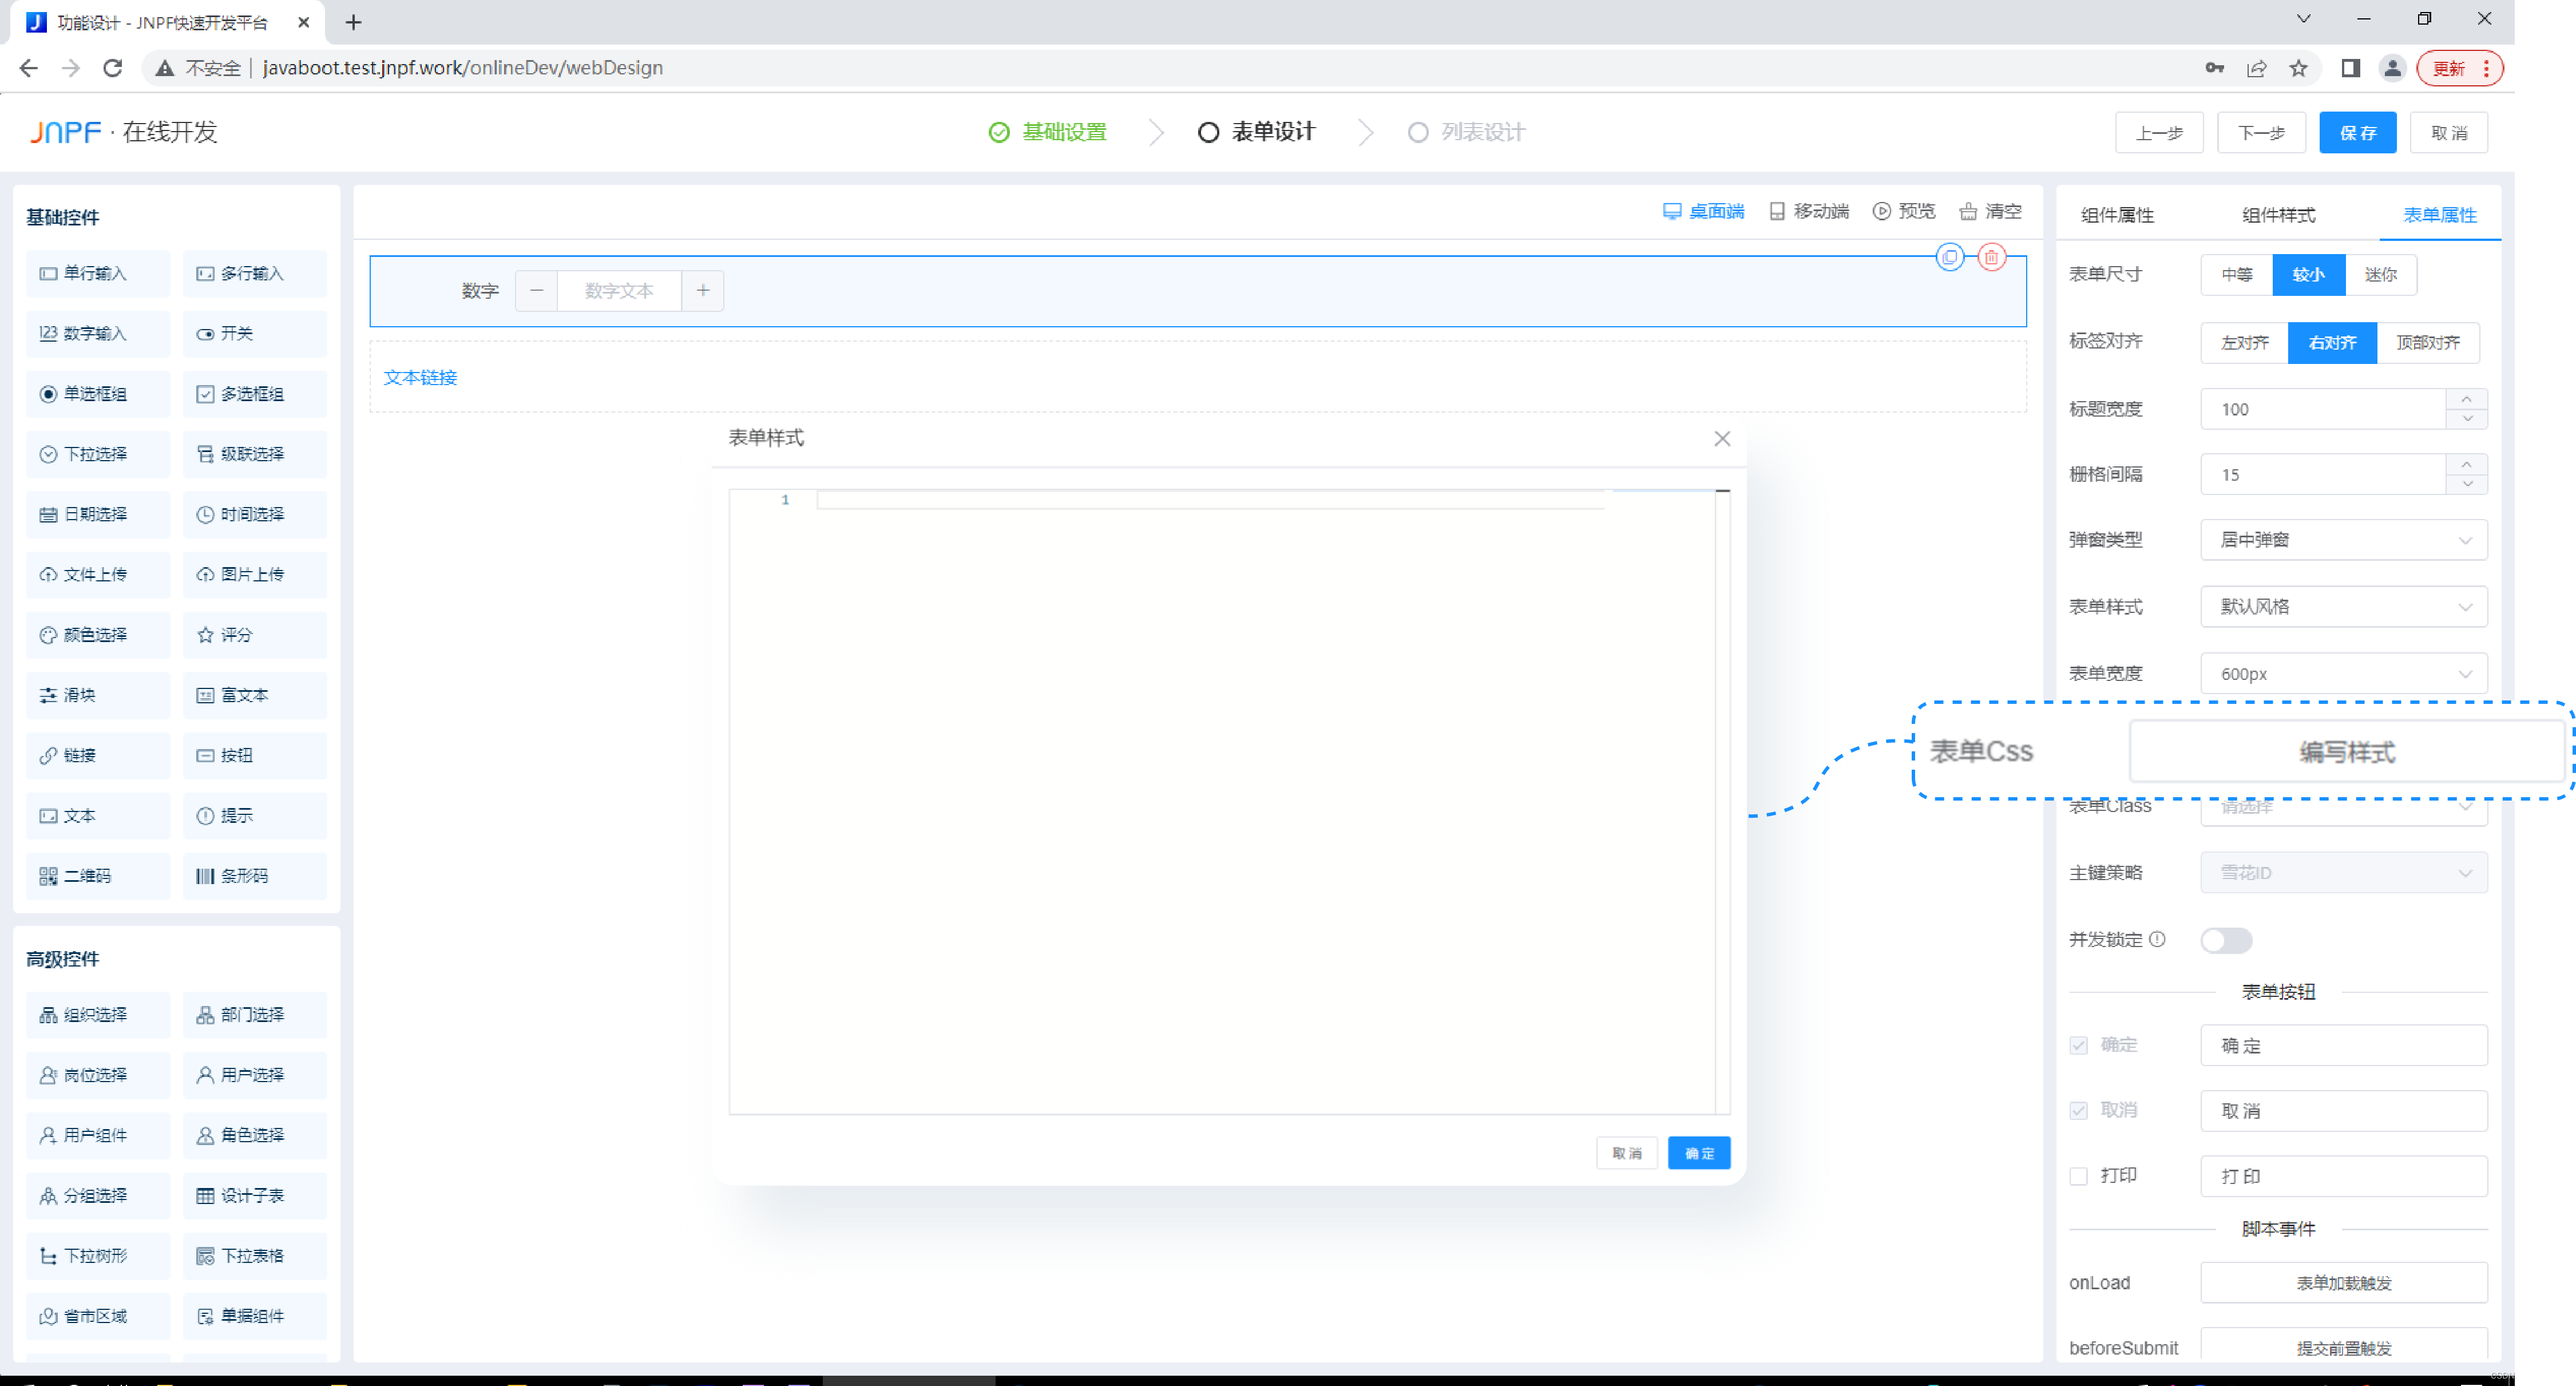Set label alignment to 顶部对齐
Image resolution: width=2576 pixels, height=1386 pixels.
coord(2428,343)
